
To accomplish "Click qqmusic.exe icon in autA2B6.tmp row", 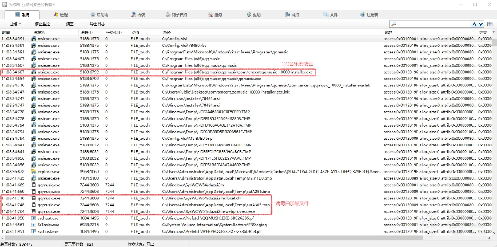I will (34, 191).
